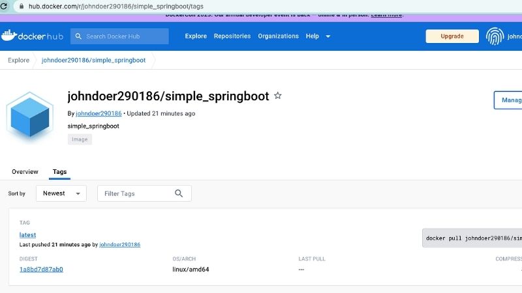Open johndoer290186 link after Last pushed
The image size is (522, 293).
pyautogui.click(x=120, y=245)
